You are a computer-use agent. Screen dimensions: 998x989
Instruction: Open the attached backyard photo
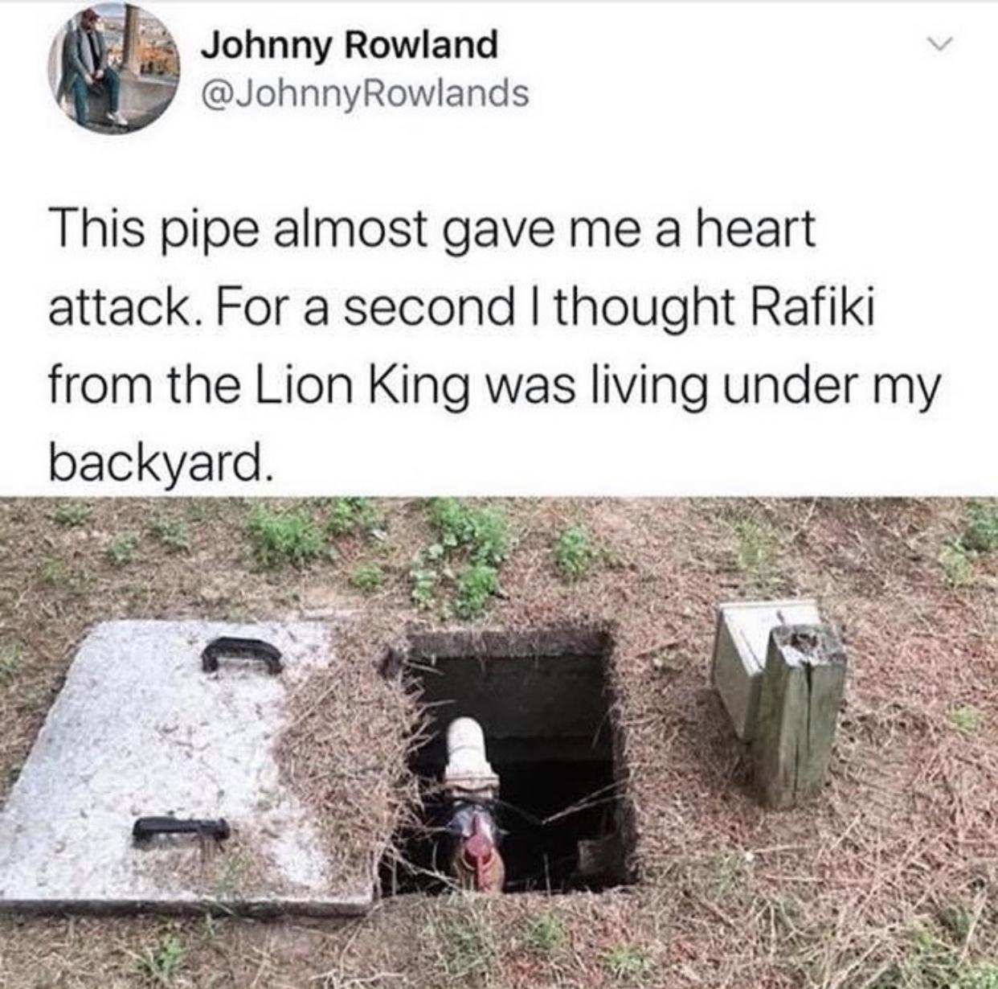click(x=499, y=741)
